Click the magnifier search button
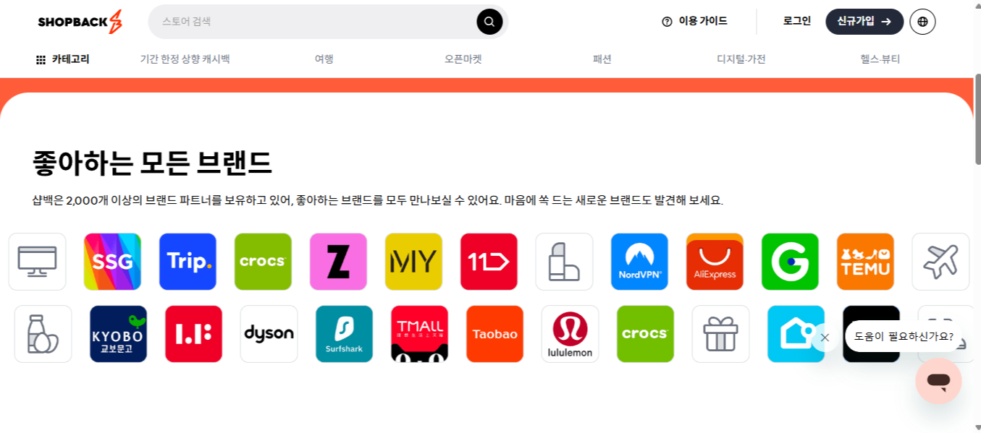The width and height of the screenshot is (981, 433). pyautogui.click(x=489, y=22)
